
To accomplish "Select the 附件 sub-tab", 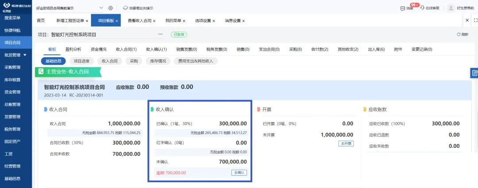I will point(398,49).
